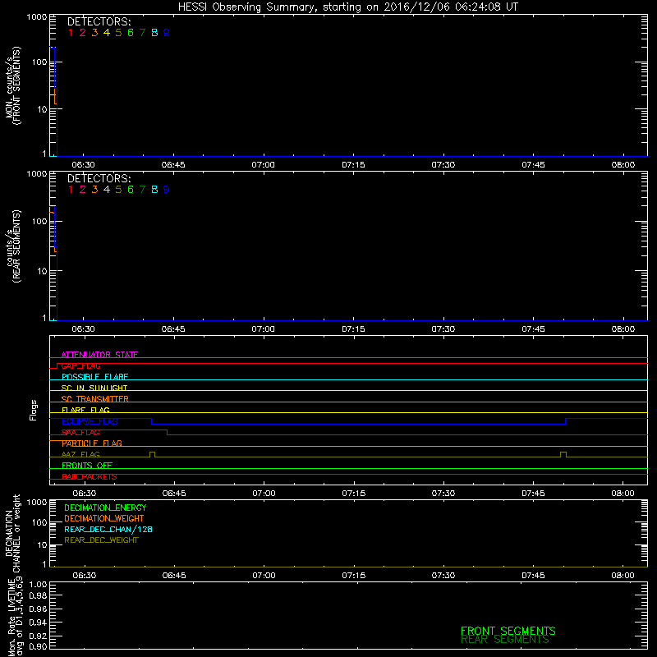
Task: Click the HESSI Observing Summary title text
Action: coord(348,7)
